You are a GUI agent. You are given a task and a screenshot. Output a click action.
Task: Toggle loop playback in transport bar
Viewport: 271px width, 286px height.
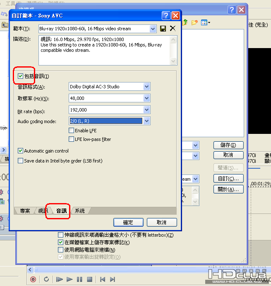point(46,279)
